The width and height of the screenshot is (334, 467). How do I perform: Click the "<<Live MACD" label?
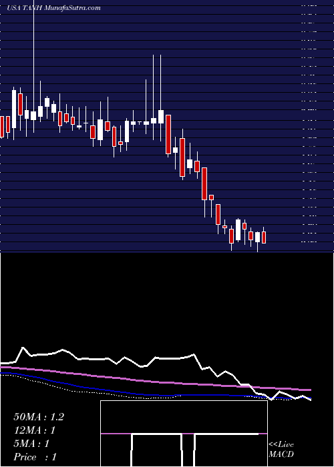click(x=281, y=450)
